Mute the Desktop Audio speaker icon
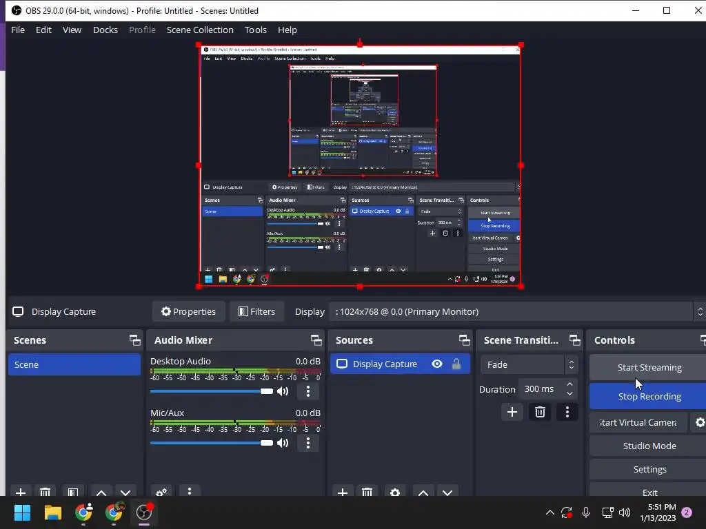The image size is (706, 529). (283, 391)
